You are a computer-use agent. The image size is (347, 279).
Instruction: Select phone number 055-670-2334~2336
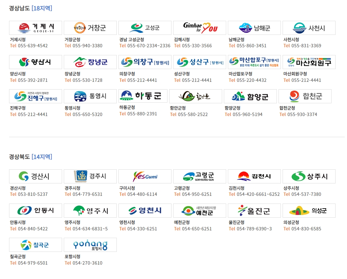(x=149, y=46)
